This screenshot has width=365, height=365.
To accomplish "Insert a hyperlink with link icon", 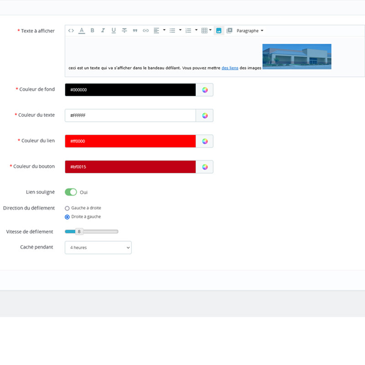I will (146, 31).
